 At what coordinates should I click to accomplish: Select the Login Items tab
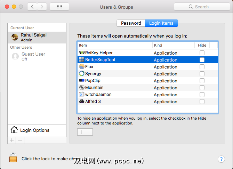(161, 23)
